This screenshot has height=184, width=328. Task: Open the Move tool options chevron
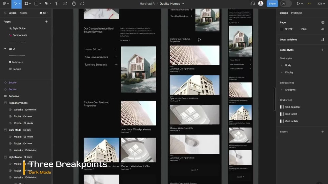[20, 4]
